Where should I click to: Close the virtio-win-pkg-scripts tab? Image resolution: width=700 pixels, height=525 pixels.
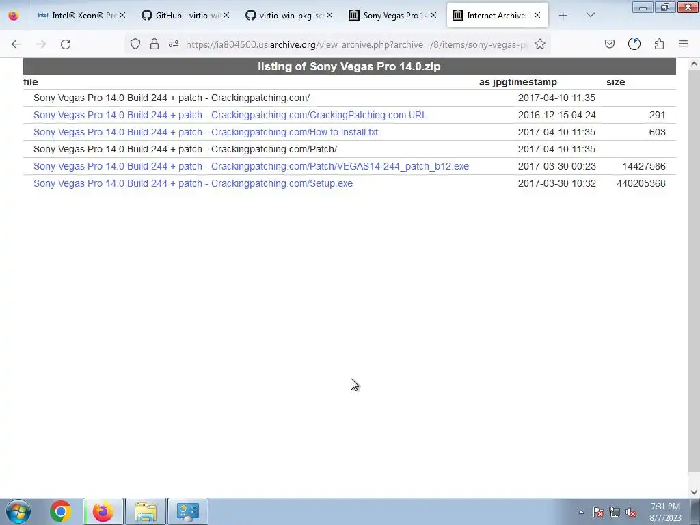coord(329,15)
